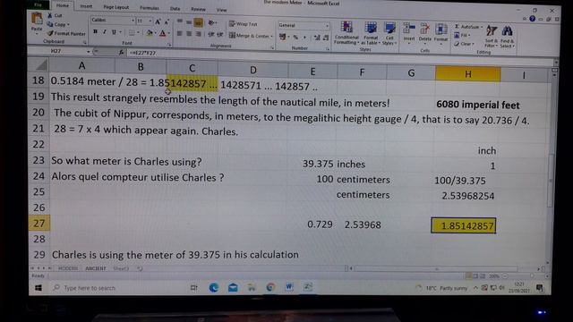
Task: Click the AutoSum sigma icon
Action: (x=457, y=27)
